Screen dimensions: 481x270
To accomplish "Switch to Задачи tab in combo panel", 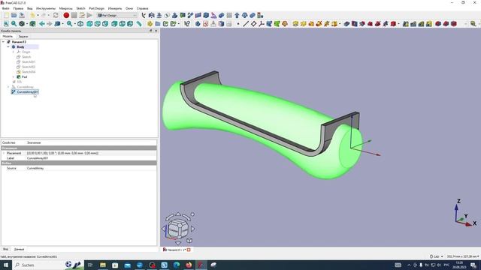I will [23, 37].
